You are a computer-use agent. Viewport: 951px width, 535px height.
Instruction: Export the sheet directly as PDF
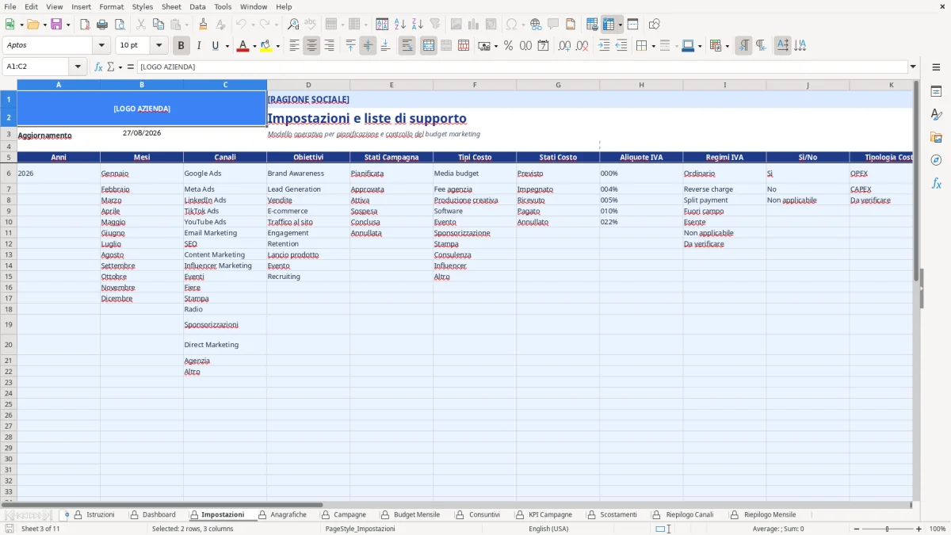click(x=85, y=25)
